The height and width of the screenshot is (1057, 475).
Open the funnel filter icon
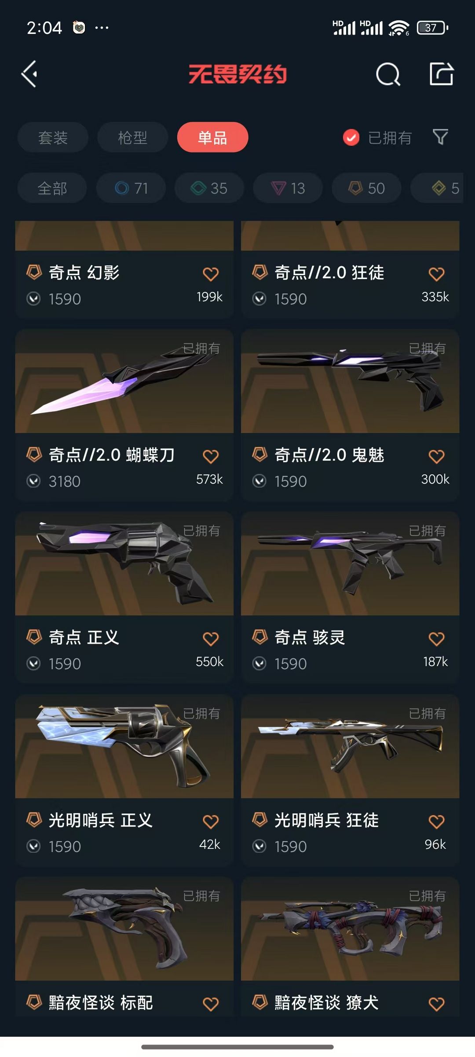pyautogui.click(x=440, y=137)
